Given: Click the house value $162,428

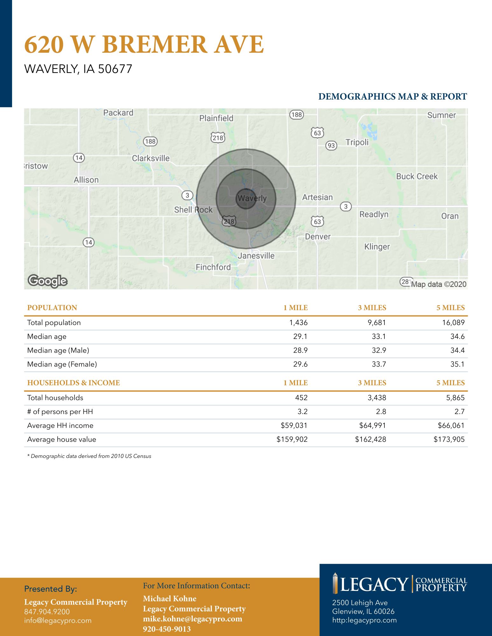Looking at the screenshot, I should coord(370,439).
